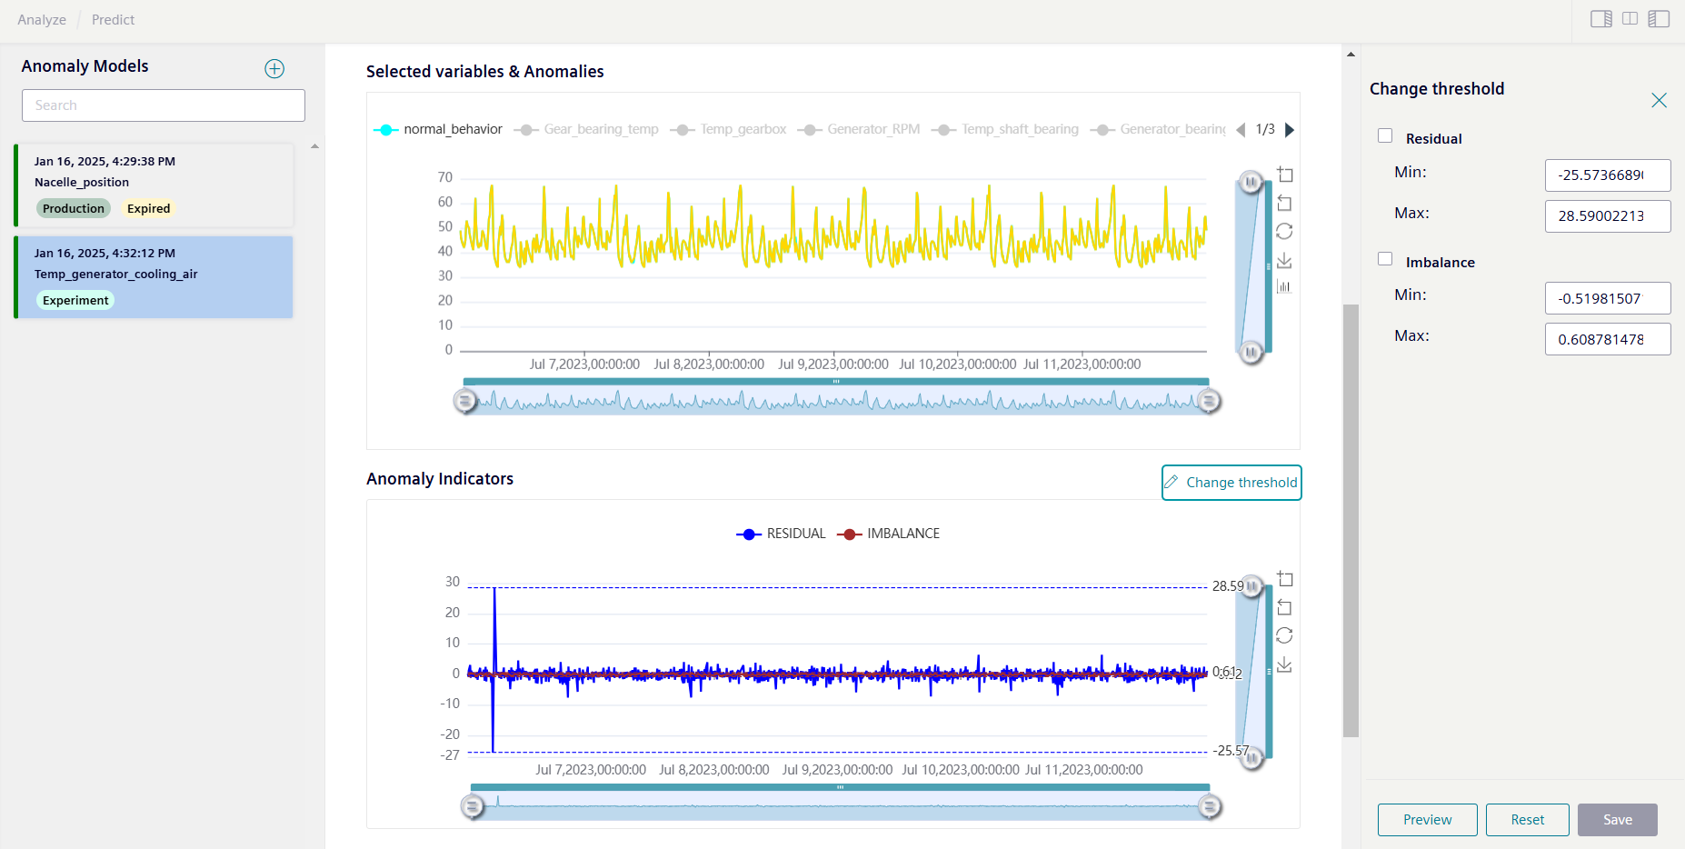Click zoom-area icon on Selected variables chart
Screen dimensions: 1685x849
[1284, 175]
